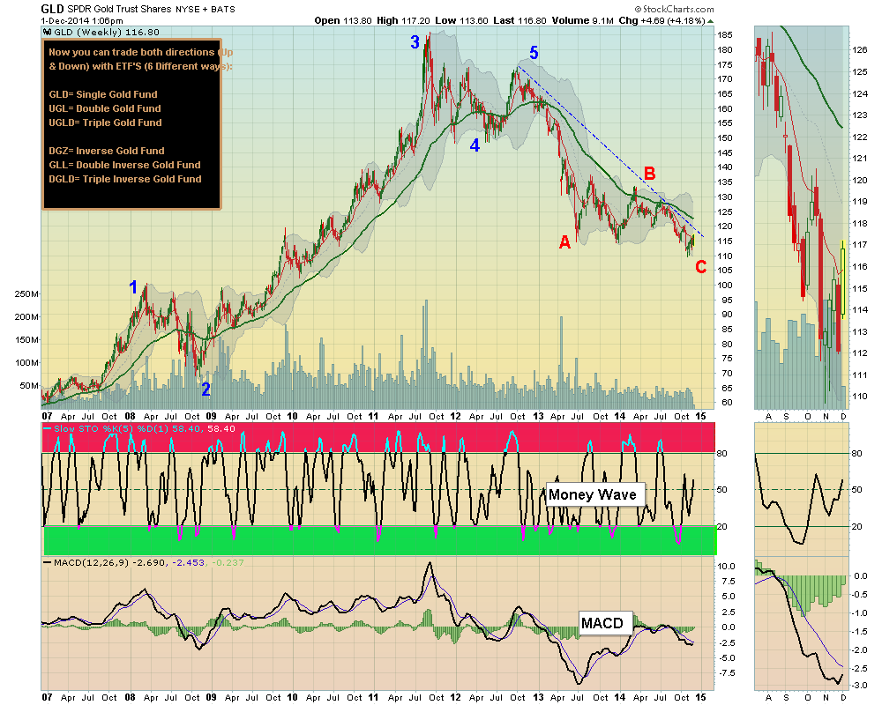
Task: Click red wave label A
Action: point(564,242)
